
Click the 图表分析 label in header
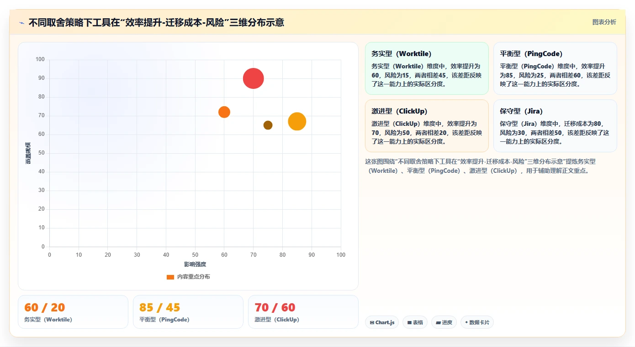pyautogui.click(x=604, y=22)
